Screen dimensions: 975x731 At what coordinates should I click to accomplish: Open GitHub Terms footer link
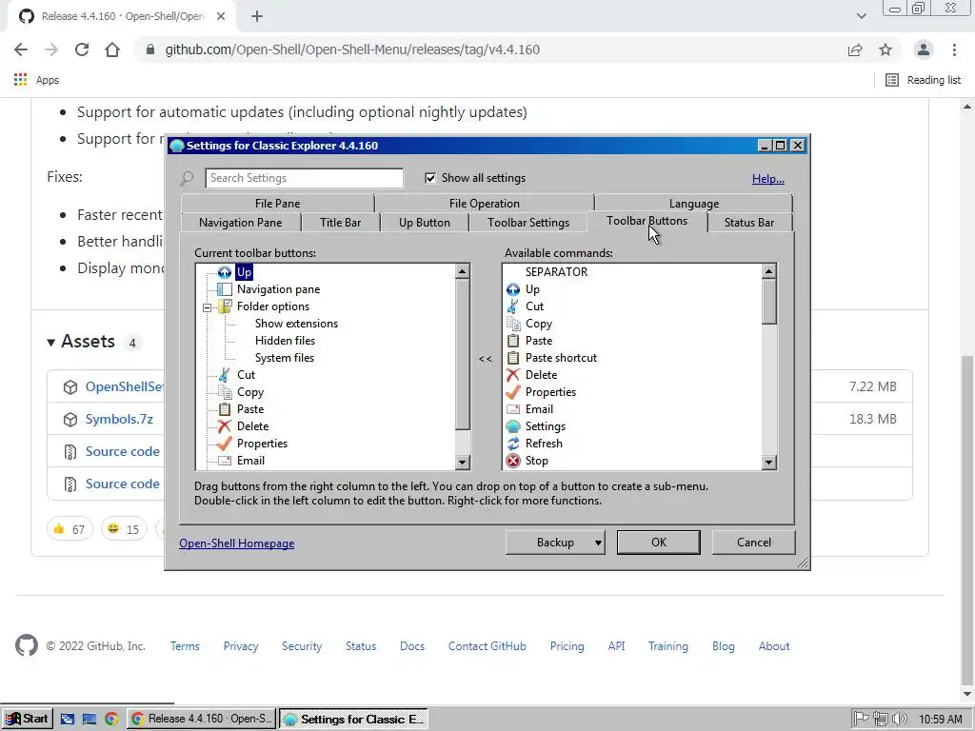[185, 646]
